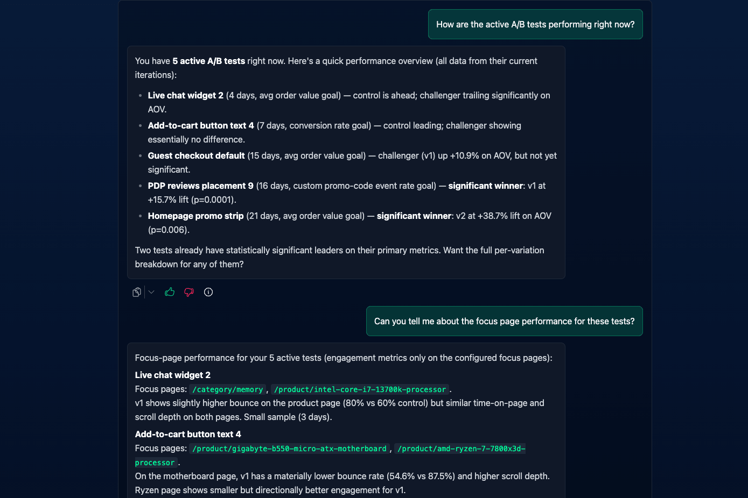Select the focus page performance question bubble

pos(504,321)
